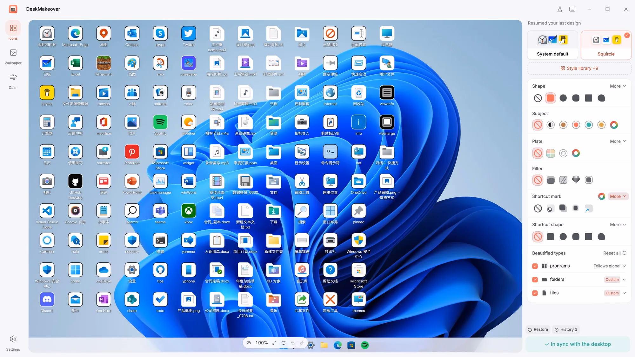
Task: Open the custom color wheel under Subject
Action: [614, 125]
